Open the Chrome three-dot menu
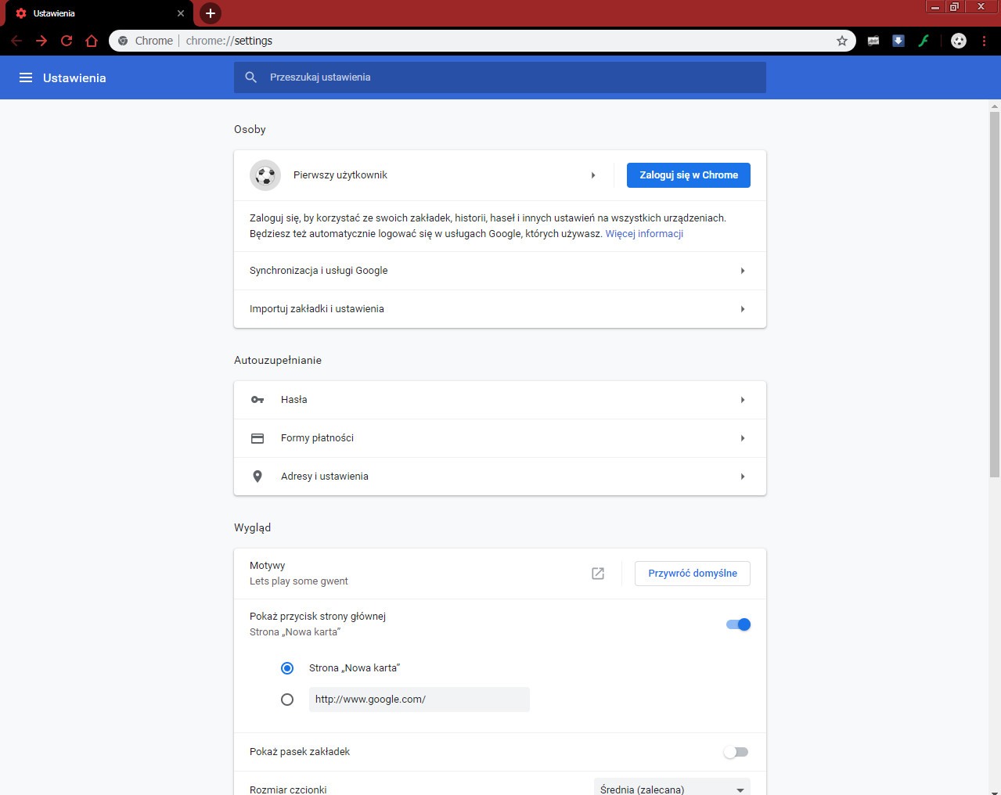Image resolution: width=1001 pixels, height=795 pixels. tap(984, 41)
